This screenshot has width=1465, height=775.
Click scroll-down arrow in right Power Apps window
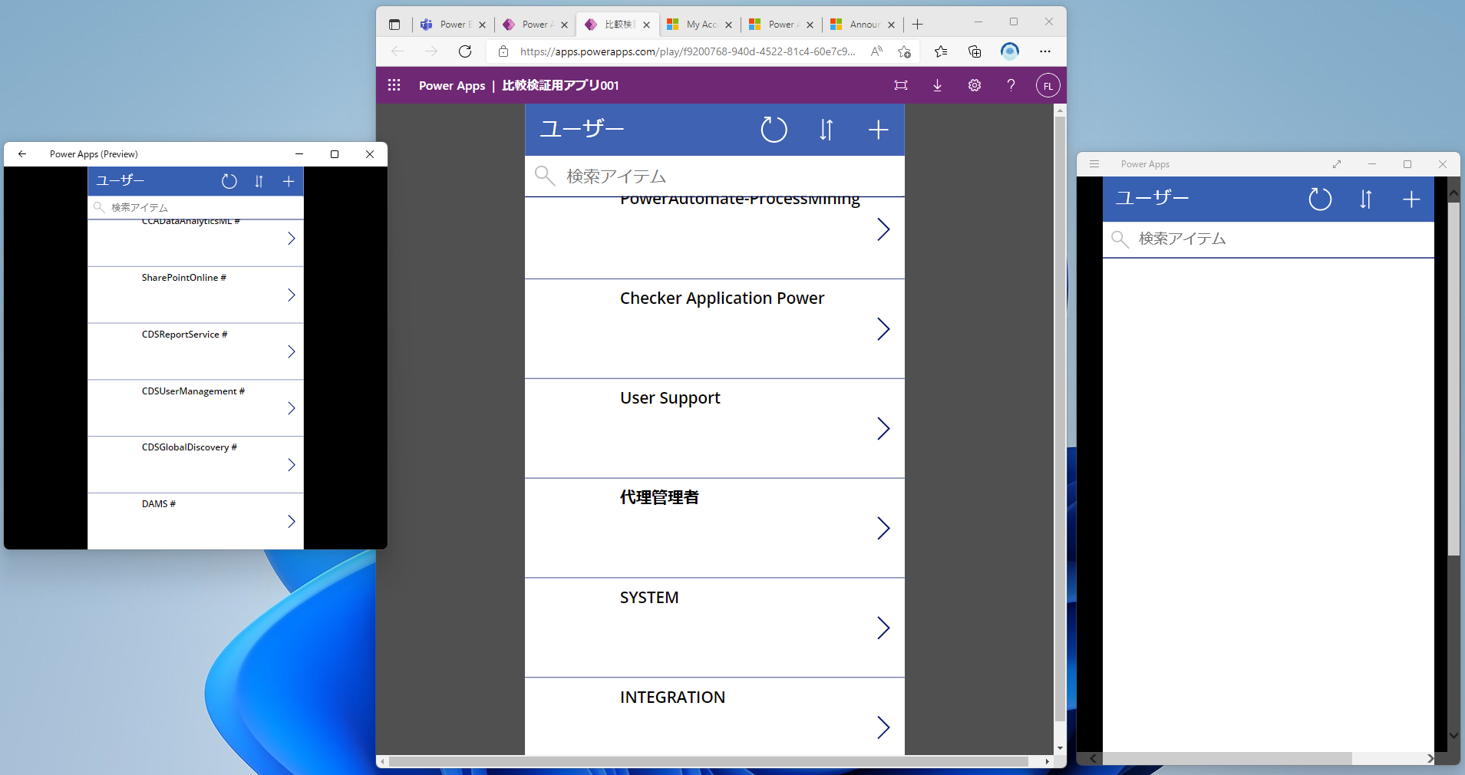pyautogui.click(x=1453, y=735)
